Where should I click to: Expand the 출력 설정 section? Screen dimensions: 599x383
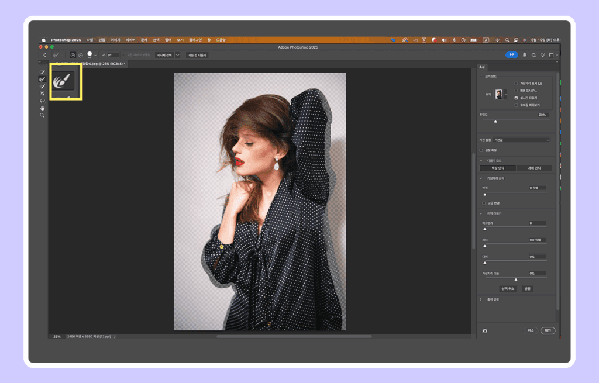pos(481,299)
